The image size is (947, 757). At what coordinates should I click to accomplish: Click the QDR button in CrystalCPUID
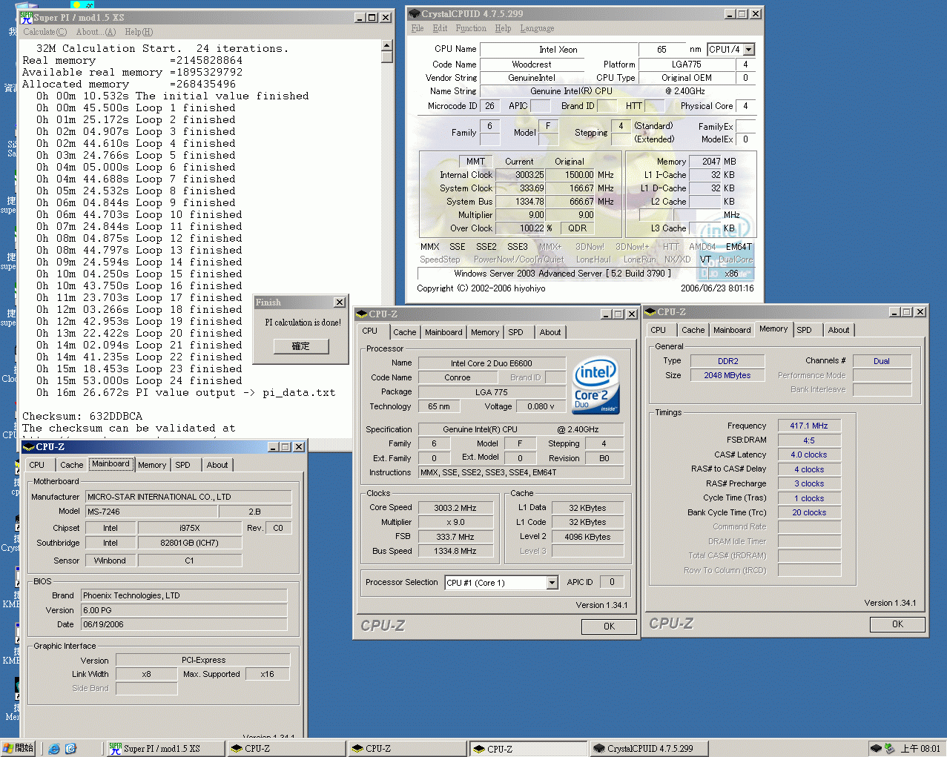pos(578,228)
